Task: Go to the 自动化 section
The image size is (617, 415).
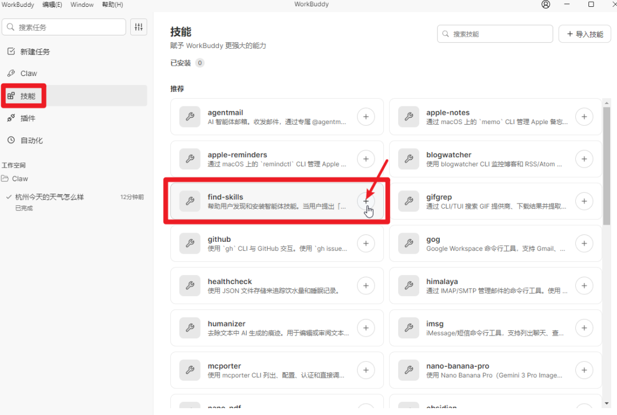Action: tap(31, 140)
